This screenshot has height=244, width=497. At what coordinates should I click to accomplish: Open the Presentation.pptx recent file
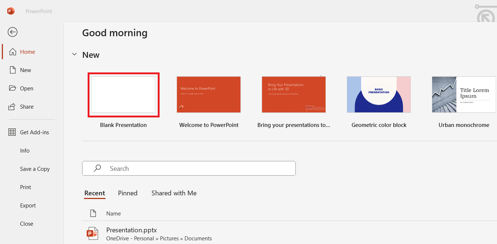131,230
